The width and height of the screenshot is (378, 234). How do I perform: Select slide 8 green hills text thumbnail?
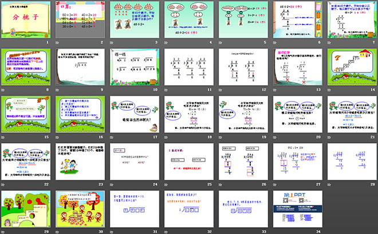(x=26, y=67)
